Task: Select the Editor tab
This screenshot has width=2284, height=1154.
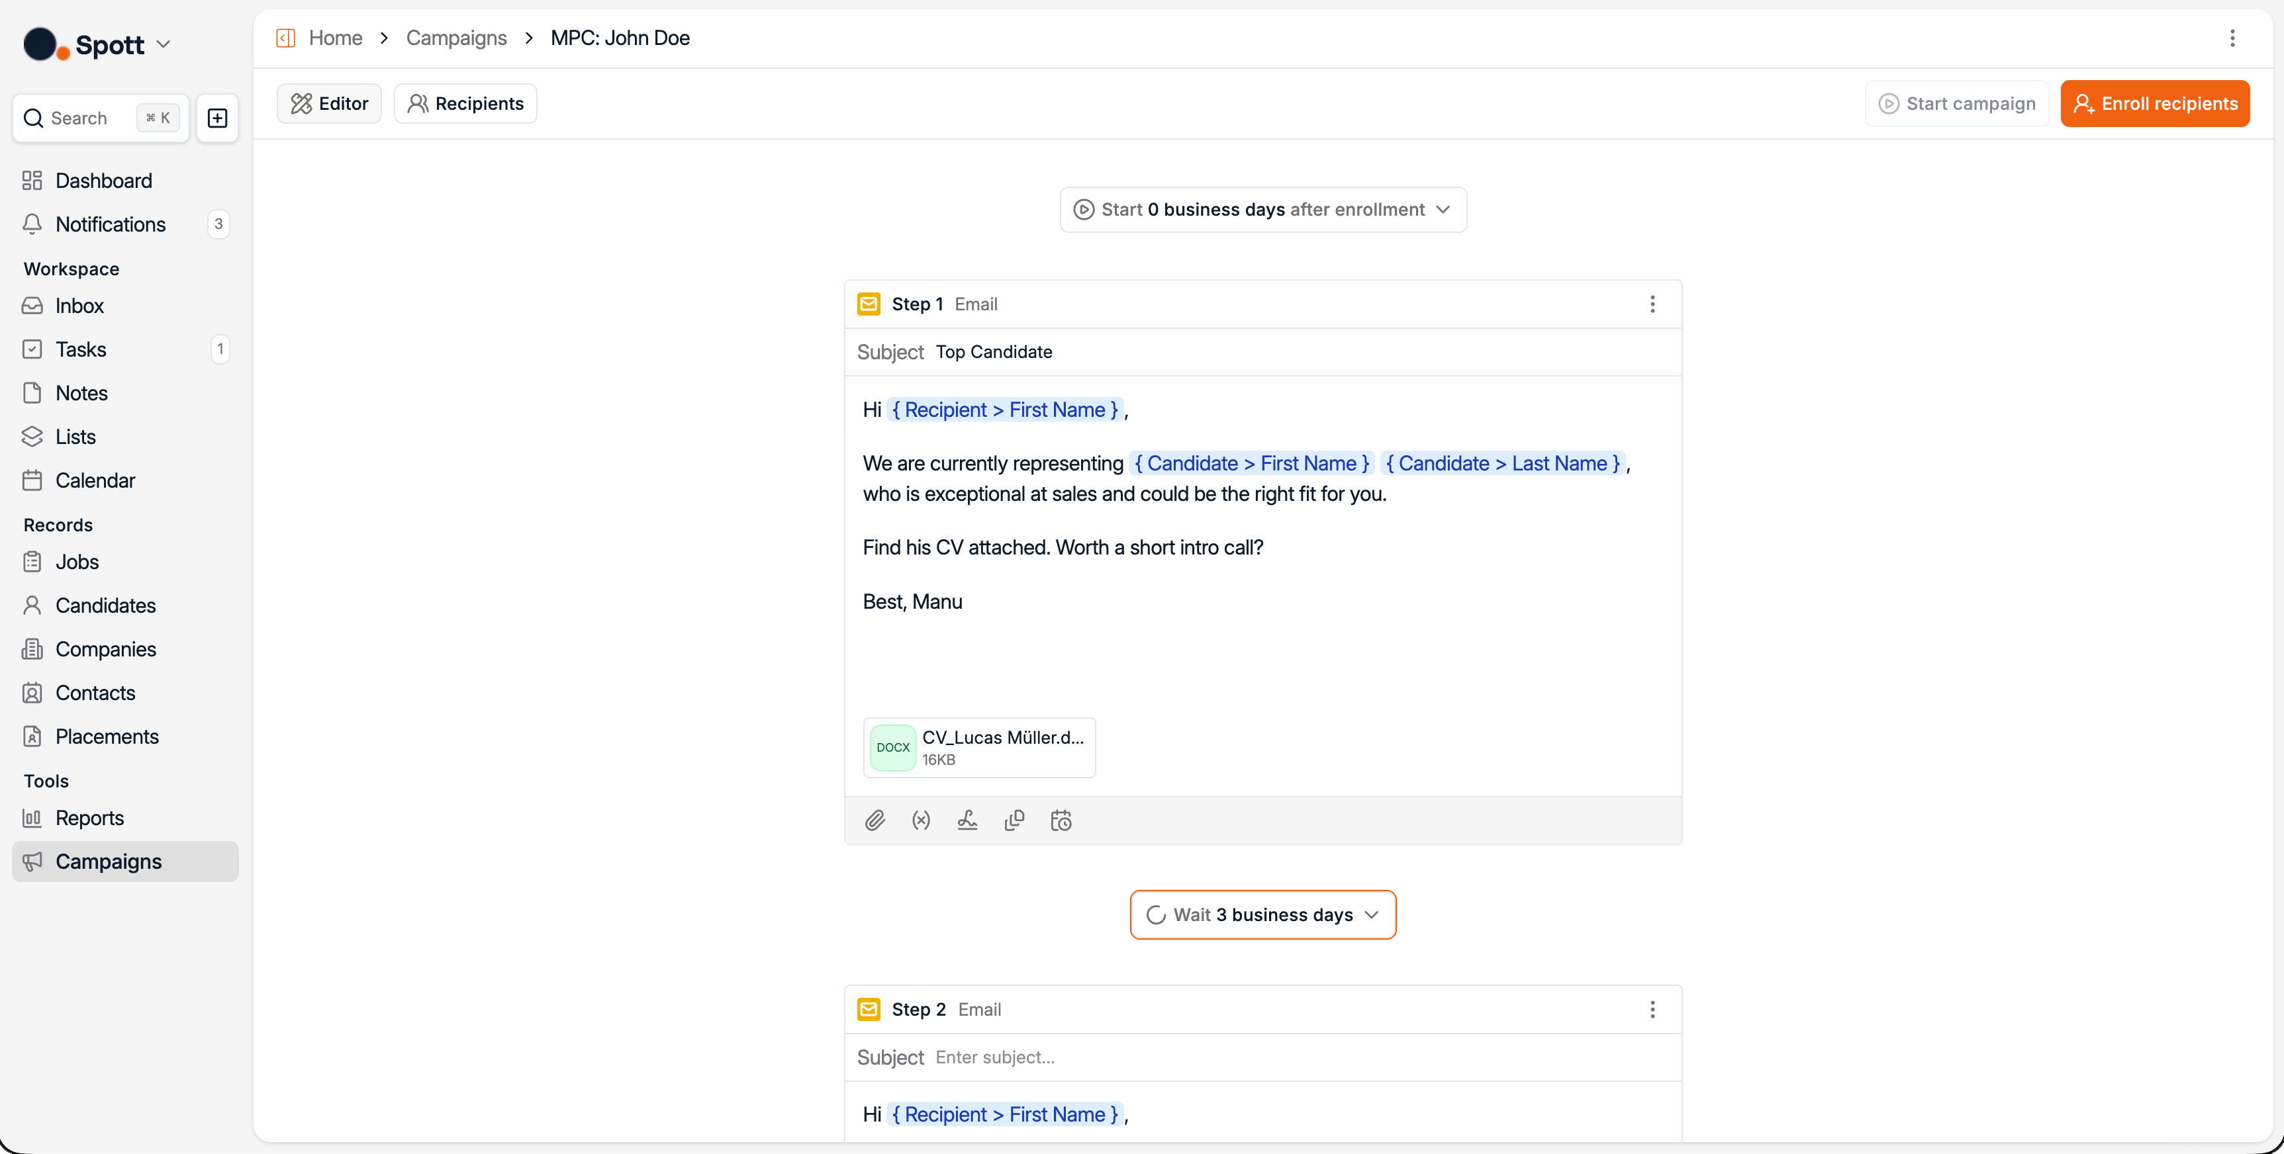Action: point(329,104)
